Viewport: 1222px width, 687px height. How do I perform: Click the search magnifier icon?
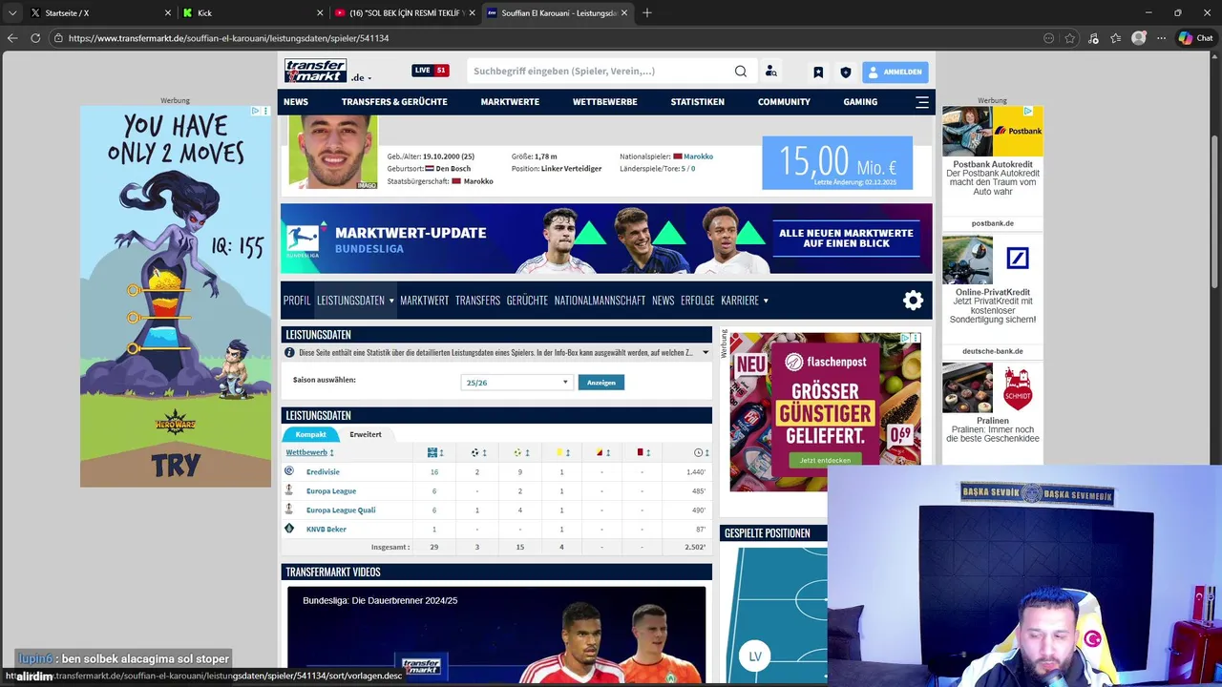(741, 71)
